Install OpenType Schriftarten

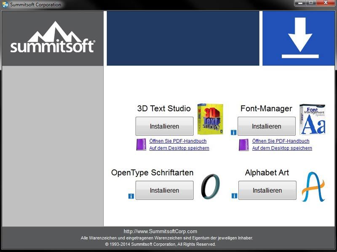tap(164, 190)
